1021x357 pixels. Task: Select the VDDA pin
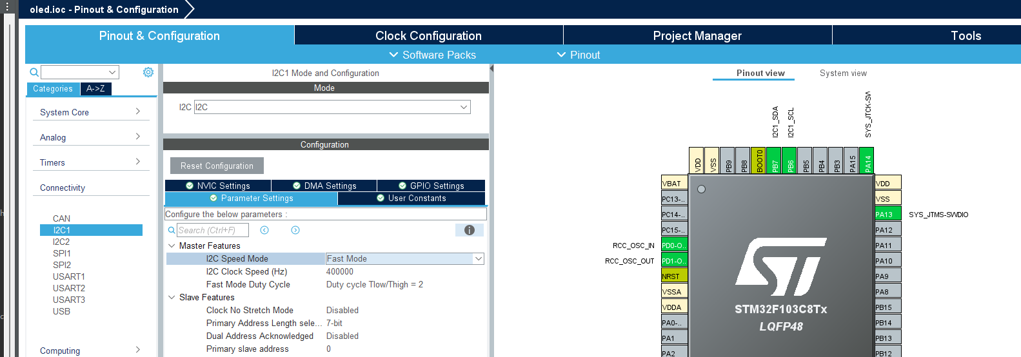coord(674,307)
